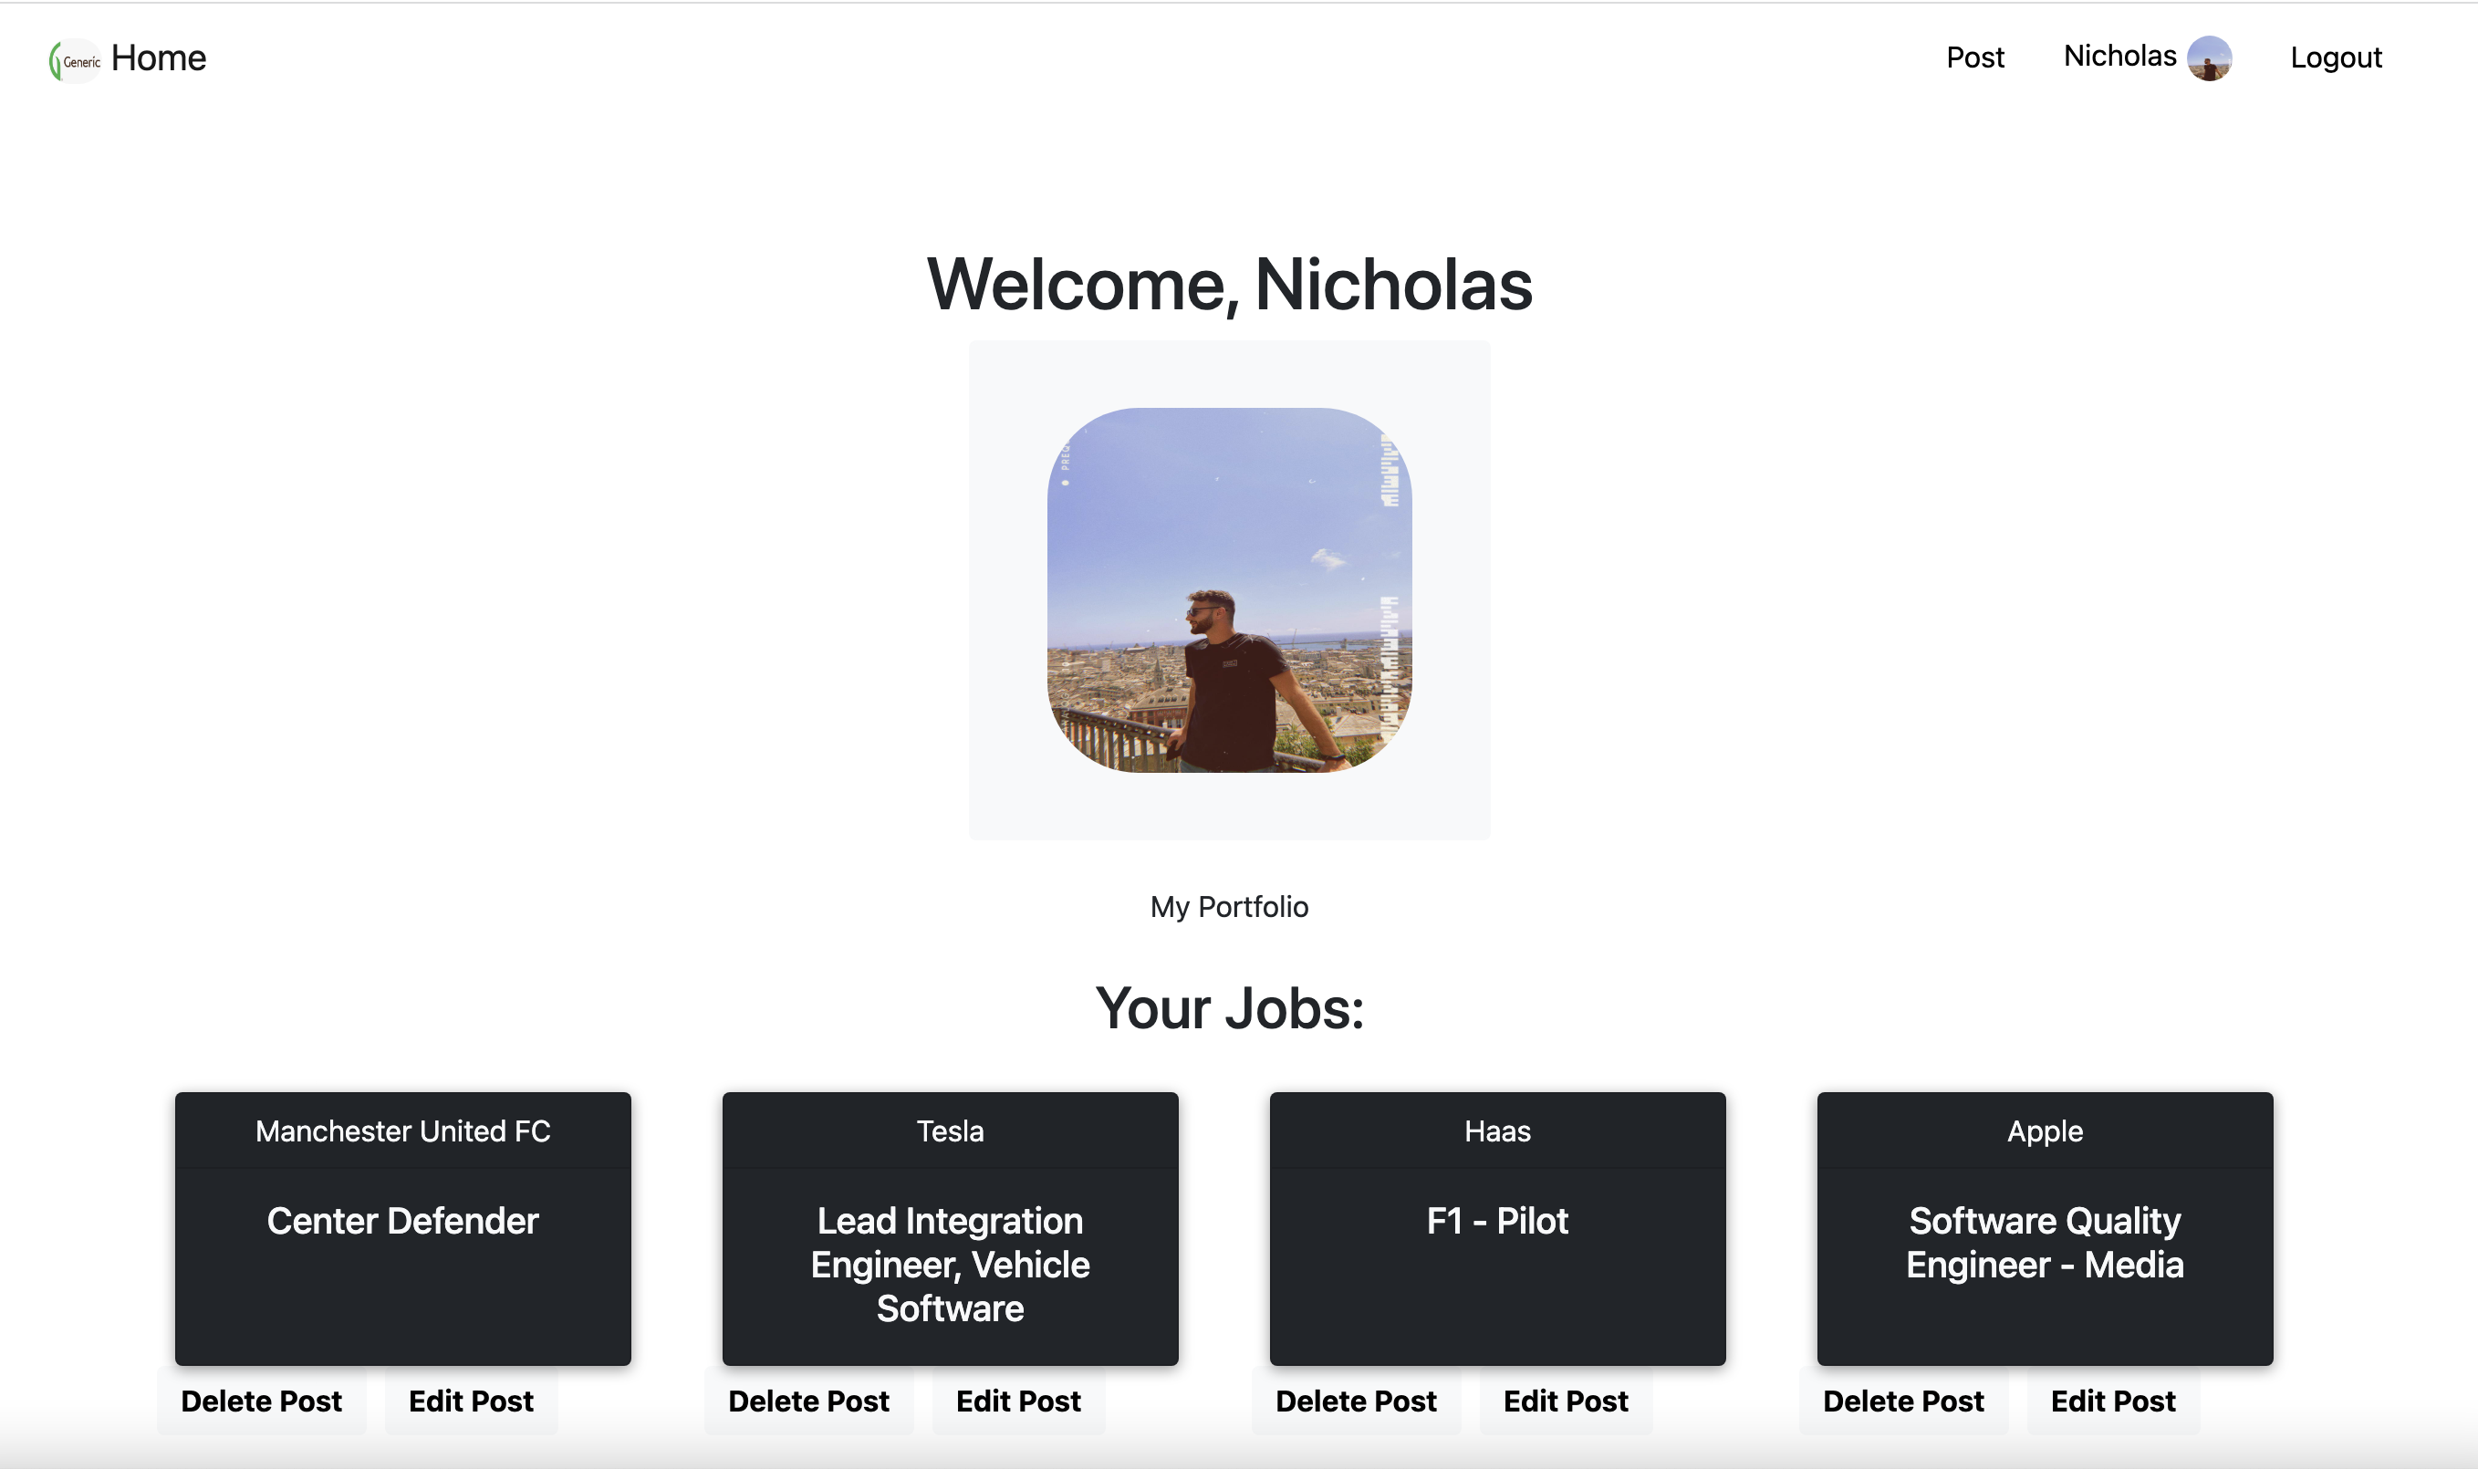This screenshot has height=1469, width=2478.
Task: Click the large profile photo
Action: click(x=1229, y=590)
